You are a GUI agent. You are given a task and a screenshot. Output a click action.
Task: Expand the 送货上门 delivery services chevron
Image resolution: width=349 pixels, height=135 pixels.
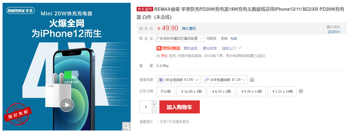point(240,48)
